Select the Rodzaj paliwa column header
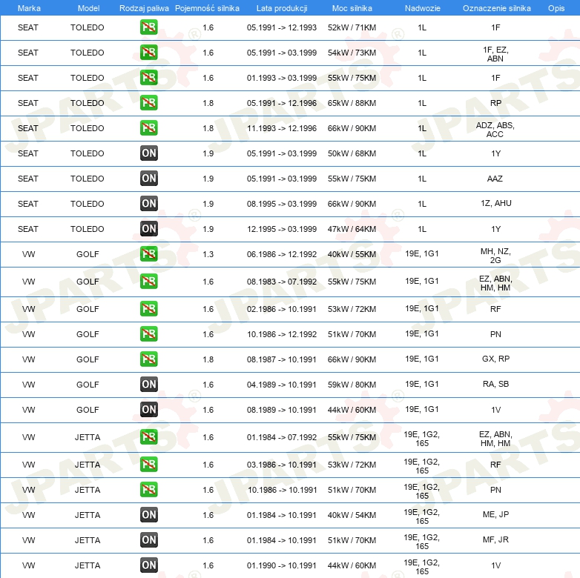 click(144, 8)
